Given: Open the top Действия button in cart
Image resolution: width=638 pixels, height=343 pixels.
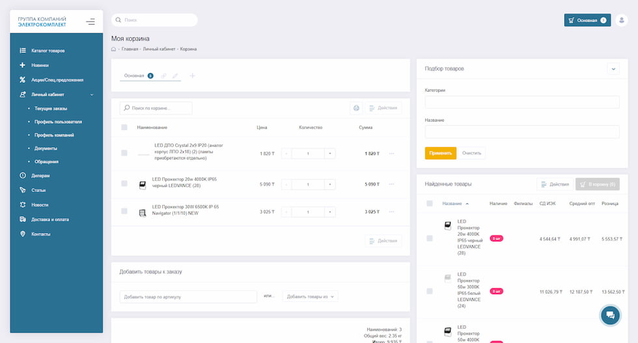Looking at the screenshot, I should click(x=383, y=108).
